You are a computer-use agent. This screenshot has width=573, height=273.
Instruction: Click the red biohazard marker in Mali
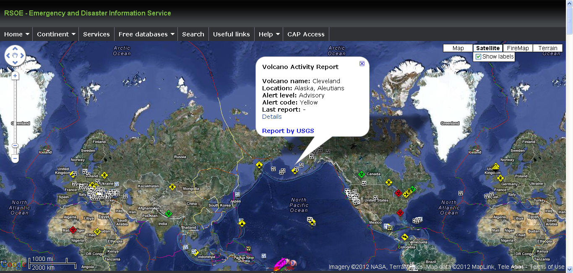(73, 230)
